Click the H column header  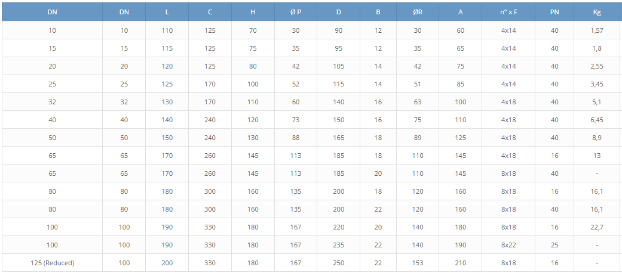pyautogui.click(x=253, y=12)
